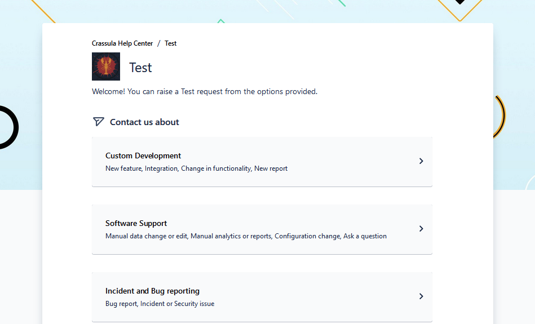This screenshot has width=535, height=324.
Task: Click the red lobster logo image
Action: click(106, 66)
